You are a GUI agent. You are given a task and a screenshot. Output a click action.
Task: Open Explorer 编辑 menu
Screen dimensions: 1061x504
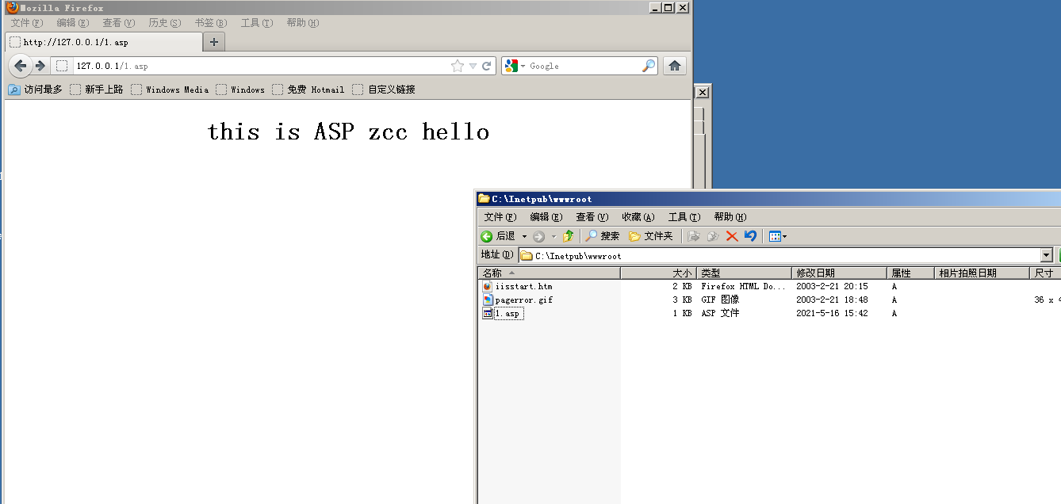click(546, 217)
